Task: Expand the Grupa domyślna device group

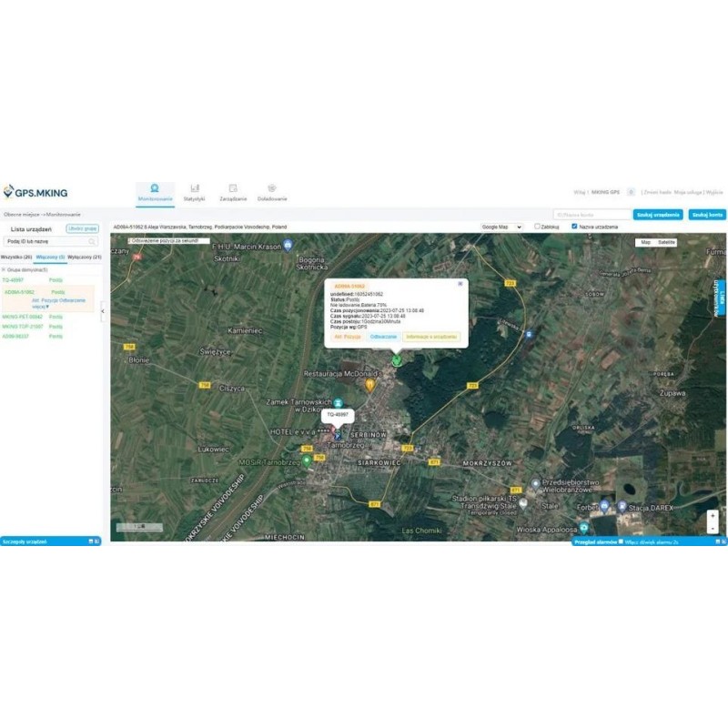Action: [x=4, y=269]
